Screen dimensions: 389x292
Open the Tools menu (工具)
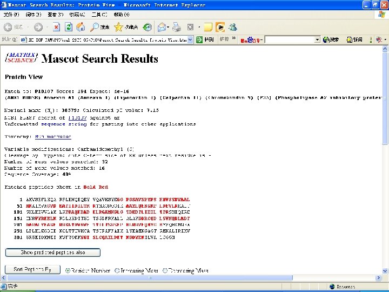[x=99, y=15]
